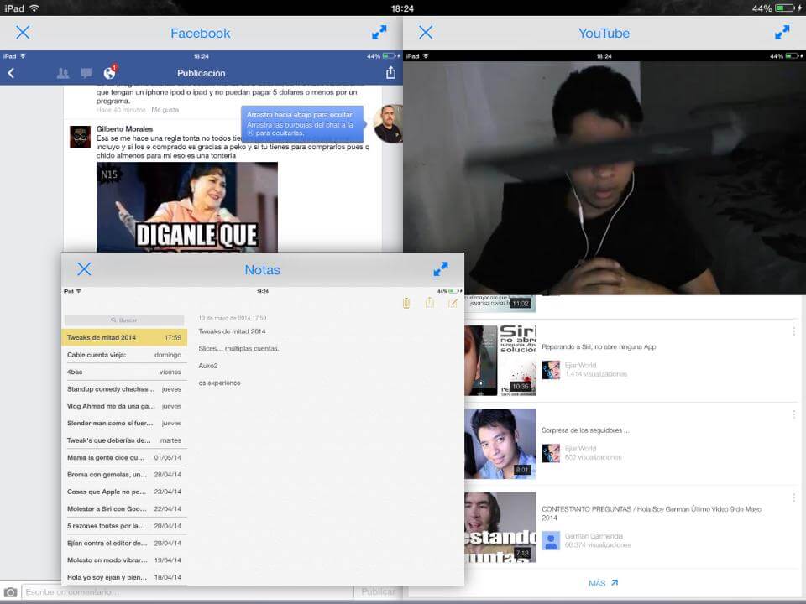Open the "Sorpresa de los seguidores" video thumbnail

500,444
